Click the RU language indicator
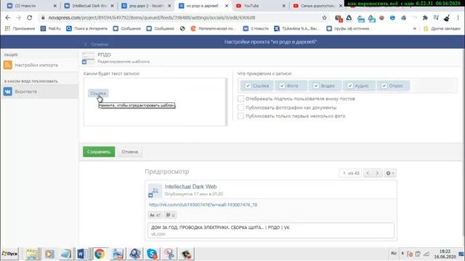 pyautogui.click(x=394, y=254)
